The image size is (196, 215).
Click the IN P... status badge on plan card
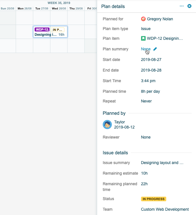58,29
